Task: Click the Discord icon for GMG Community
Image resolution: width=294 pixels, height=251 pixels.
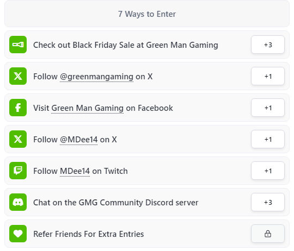Action: click(x=18, y=202)
